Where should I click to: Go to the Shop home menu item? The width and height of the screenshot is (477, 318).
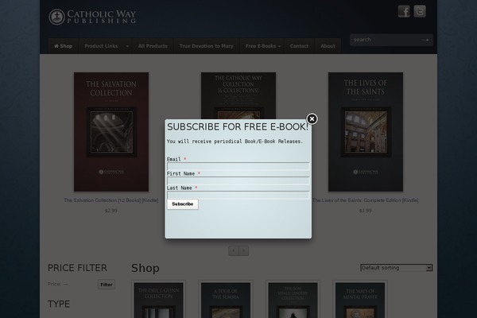pos(64,46)
